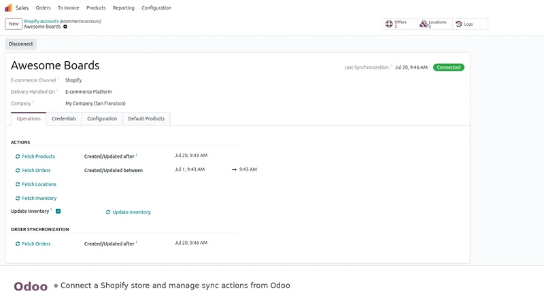Open the E-commerce Channel Shopify field
This screenshot has height=306, width=544.
click(73, 80)
